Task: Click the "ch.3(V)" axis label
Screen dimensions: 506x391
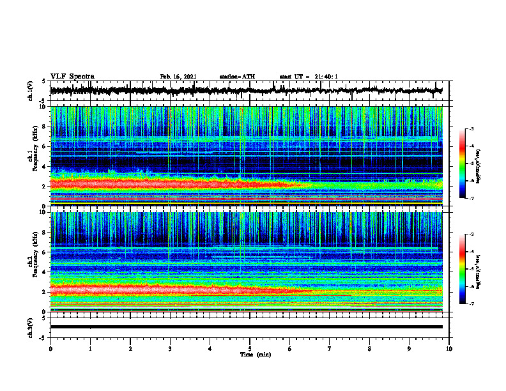Action: point(30,328)
